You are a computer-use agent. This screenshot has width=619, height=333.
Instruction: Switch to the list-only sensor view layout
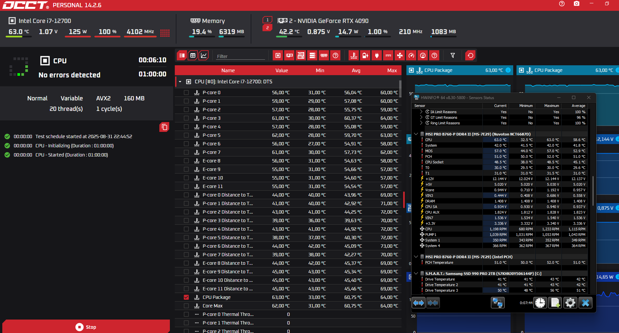(182, 55)
